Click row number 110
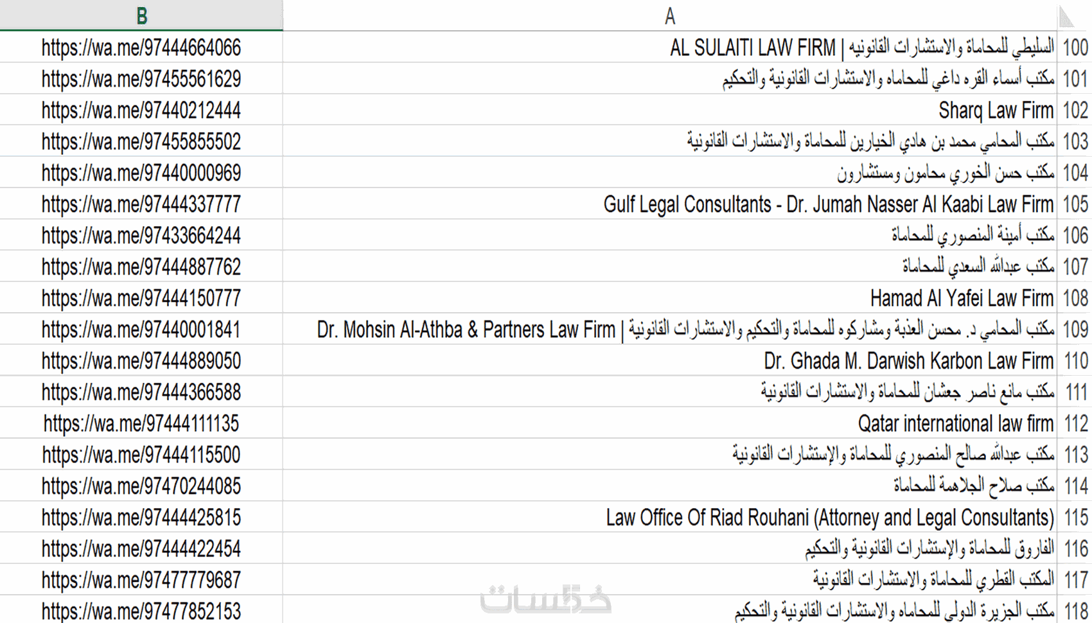1092x623 pixels. (x=1075, y=361)
